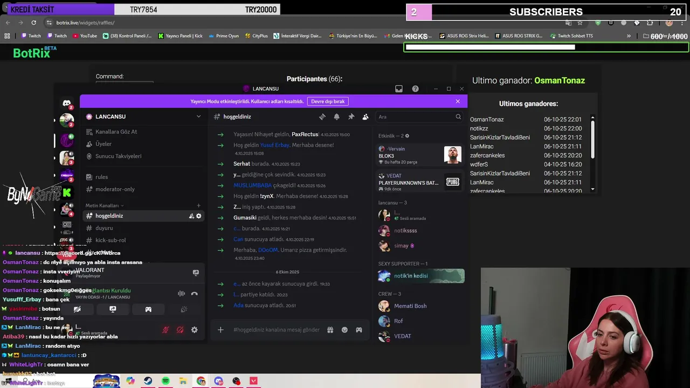Screen dimensions: 690x388
Task: Select member Rof in CREW list
Action: pos(420,321)
